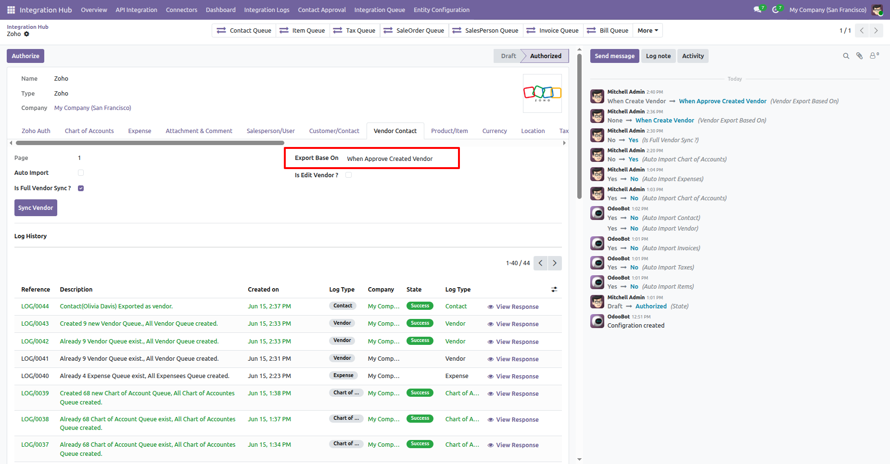Click the gear icon next to Zoho

tap(26, 34)
